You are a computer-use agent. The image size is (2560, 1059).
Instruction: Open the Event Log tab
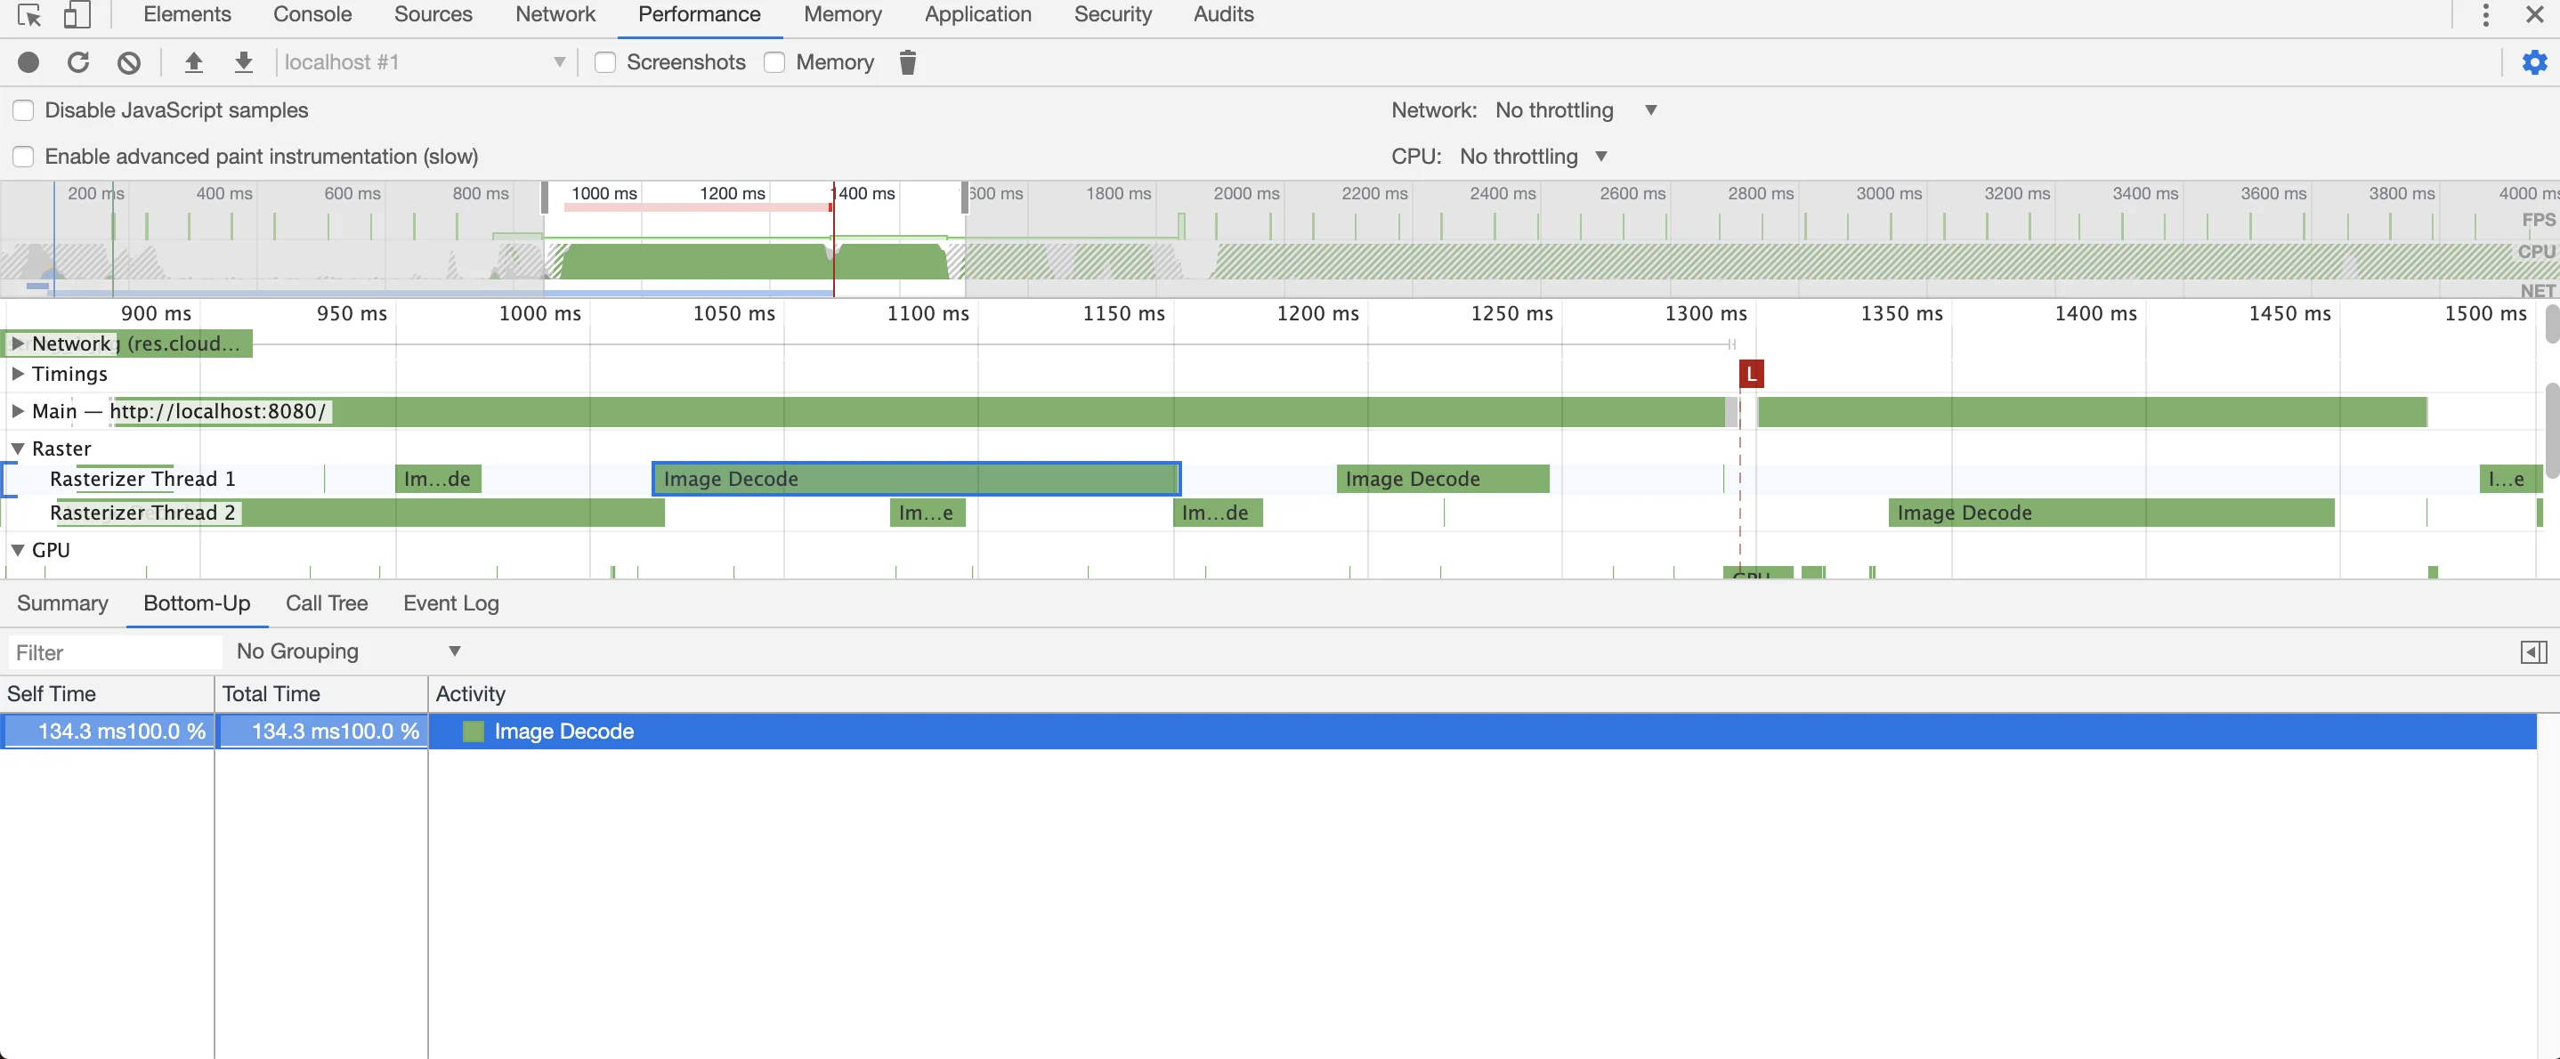coord(450,603)
